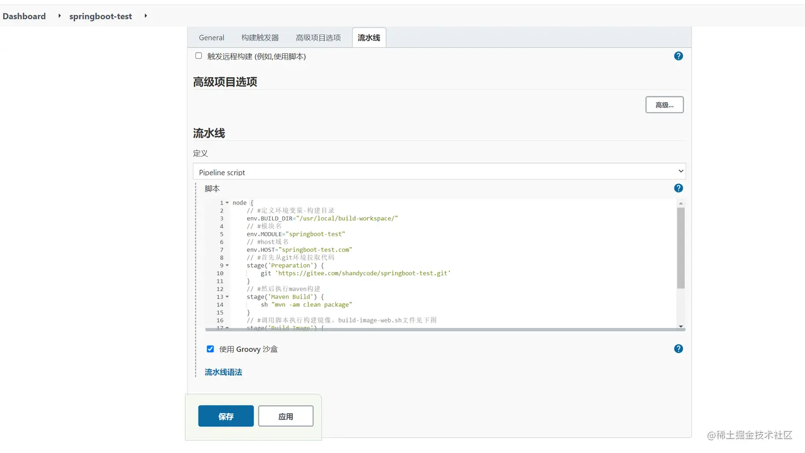
Task: Open help for remote build trigger option
Action: (x=678, y=56)
